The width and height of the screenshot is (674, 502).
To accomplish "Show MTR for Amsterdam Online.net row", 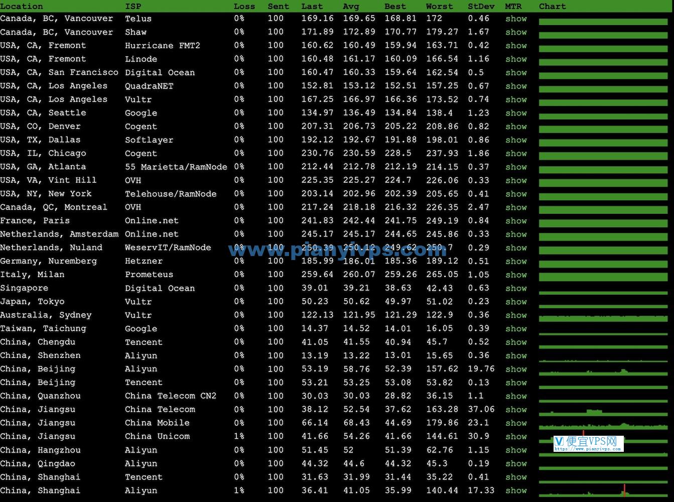I will 516,234.
